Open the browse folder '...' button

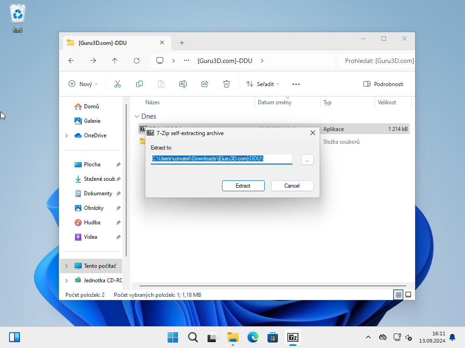307,159
